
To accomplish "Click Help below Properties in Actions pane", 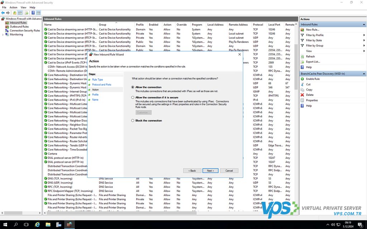I will pos(309,106).
